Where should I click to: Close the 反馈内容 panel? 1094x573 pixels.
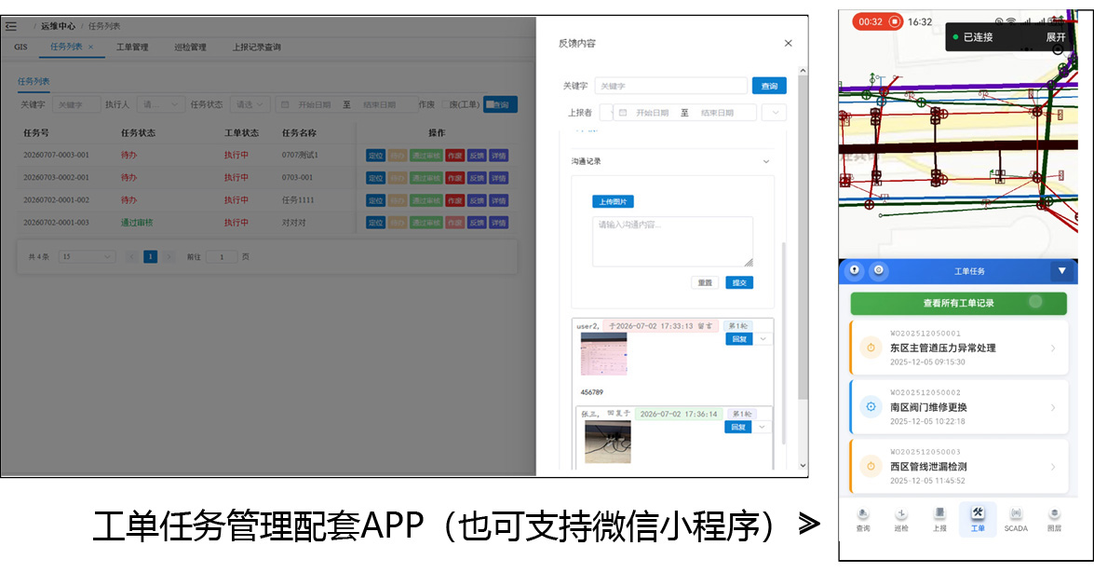tap(789, 43)
